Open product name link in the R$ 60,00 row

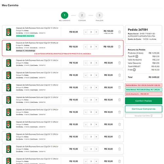pos(37,28)
